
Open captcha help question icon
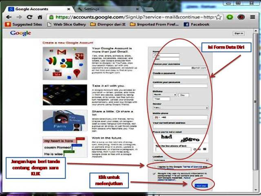(x=205, y=149)
